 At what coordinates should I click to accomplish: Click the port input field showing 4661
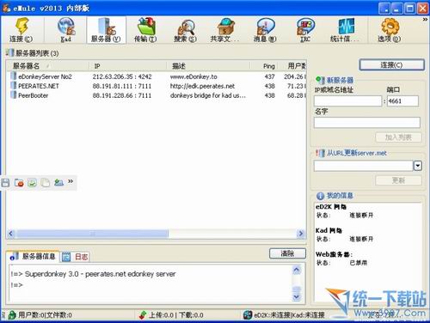coord(402,101)
